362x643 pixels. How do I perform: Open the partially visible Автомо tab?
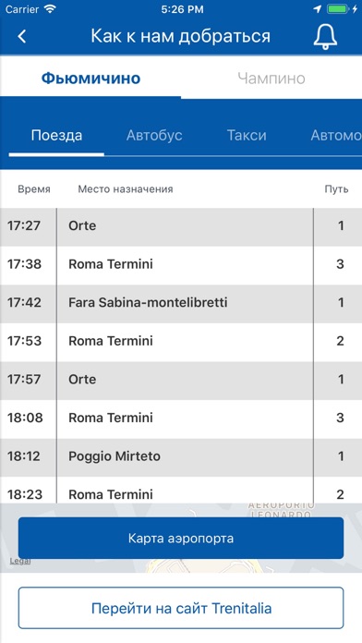click(336, 135)
